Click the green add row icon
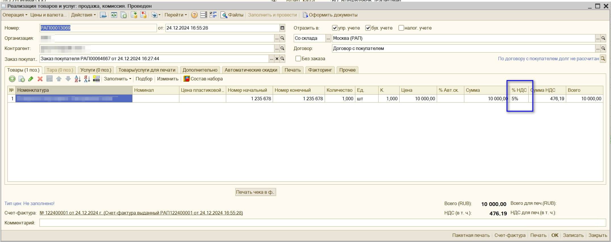The height and width of the screenshot is (242, 611). point(12,79)
